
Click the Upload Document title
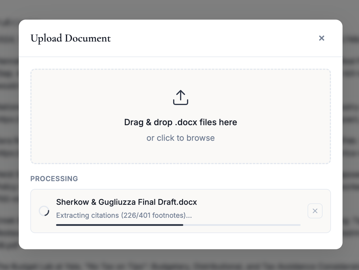71,38
